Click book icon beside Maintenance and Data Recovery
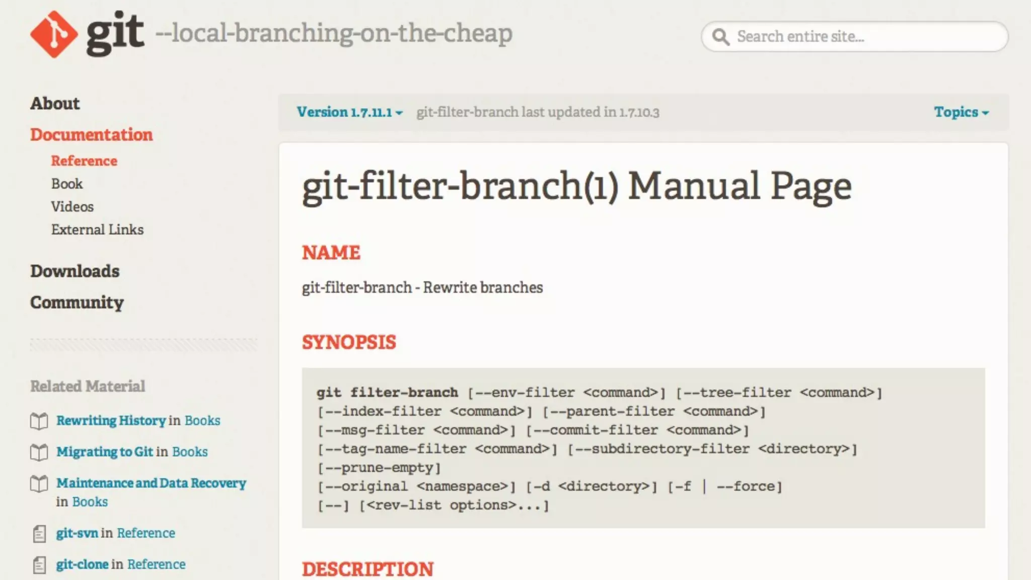The image size is (1031, 580). tap(39, 483)
